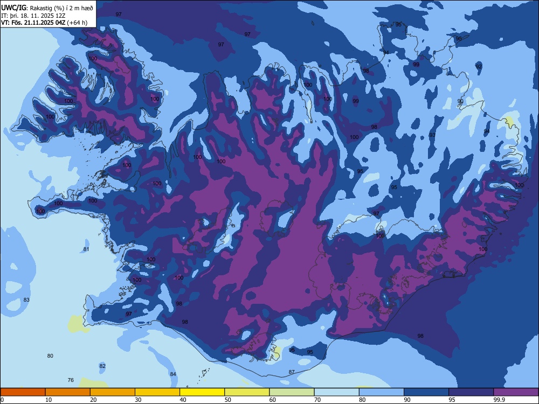The height and width of the screenshot is (404, 539).
Task: Click the amber 20–30 legend swatch
Action: point(113,392)
